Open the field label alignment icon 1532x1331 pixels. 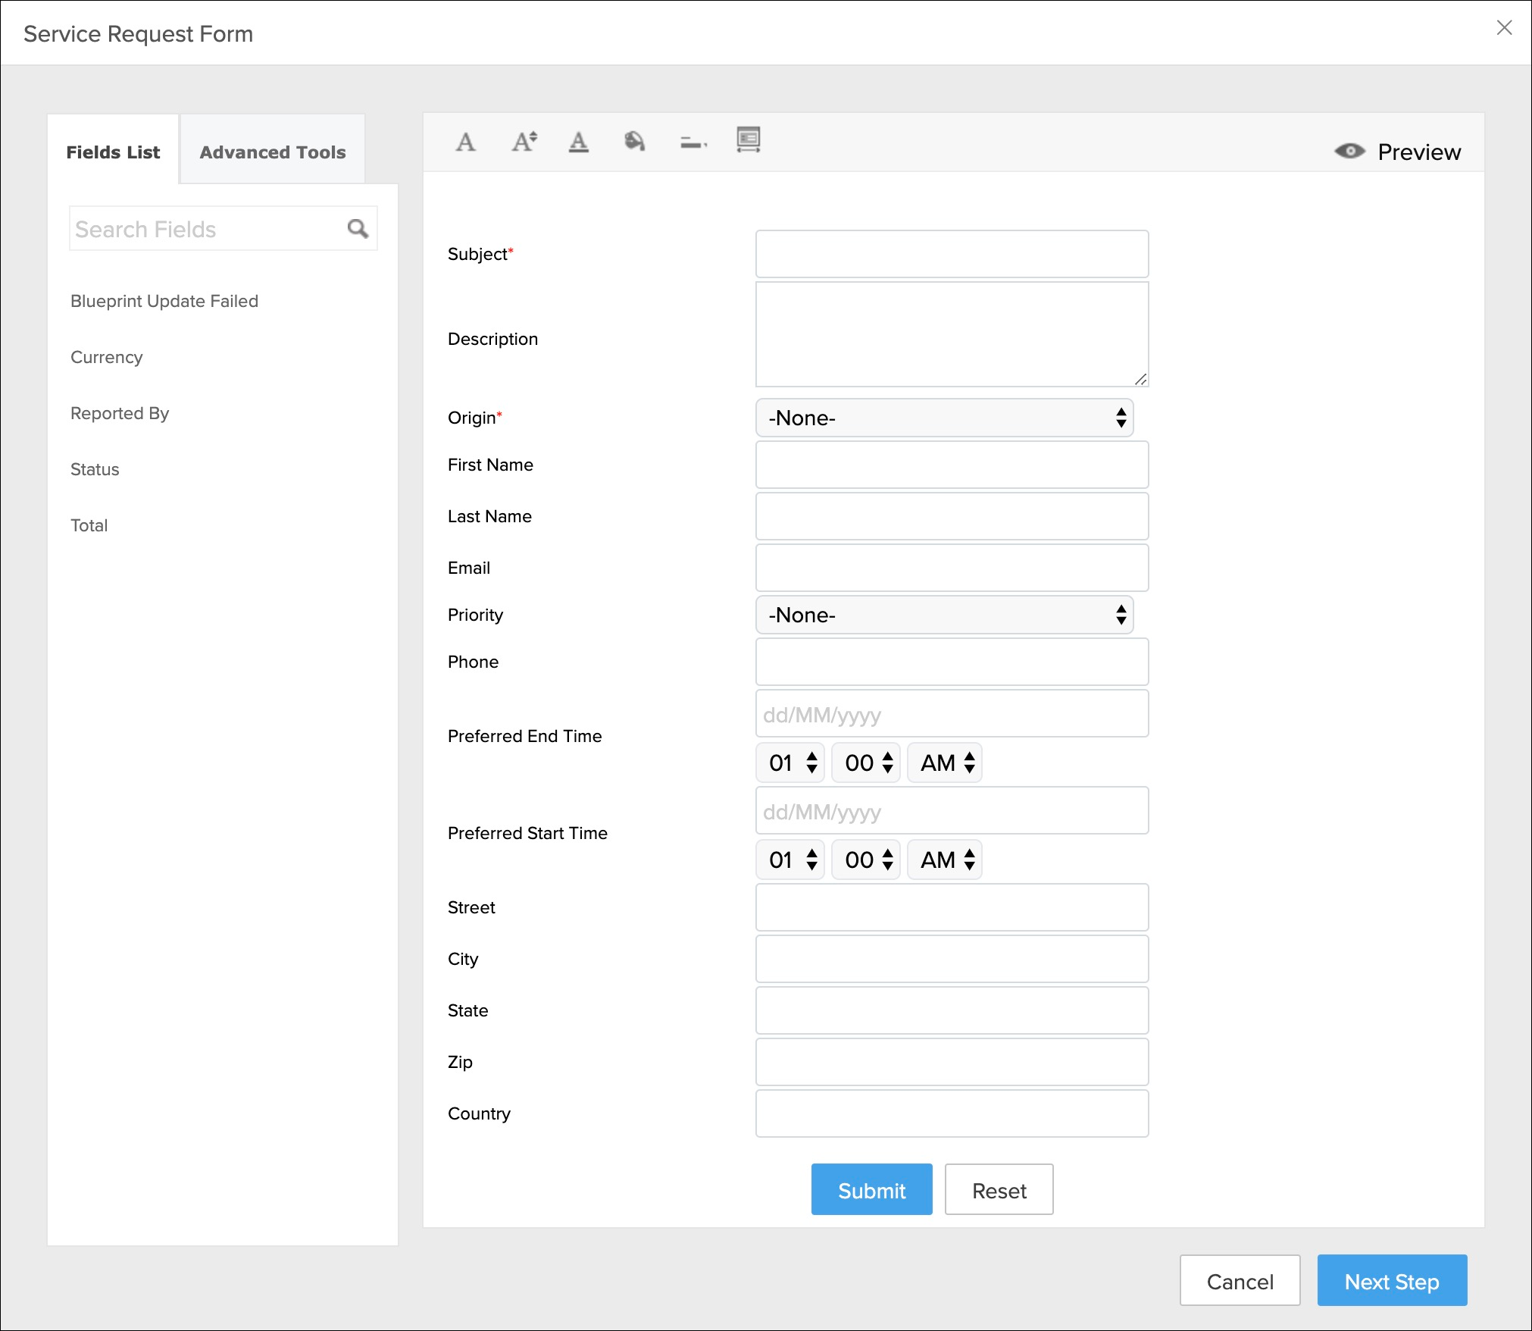693,142
